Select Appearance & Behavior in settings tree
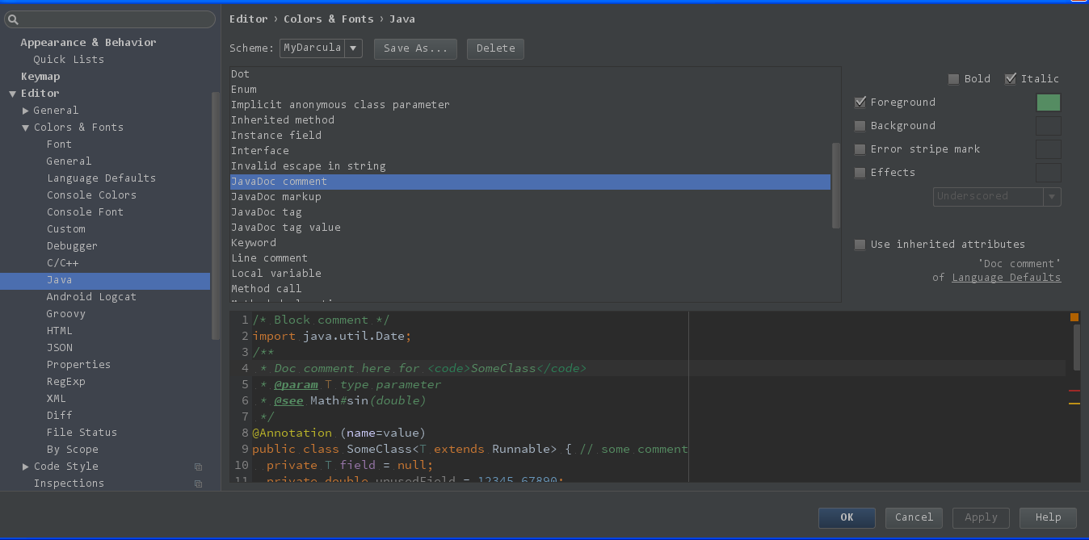The height and width of the screenshot is (540, 1089). (88, 43)
